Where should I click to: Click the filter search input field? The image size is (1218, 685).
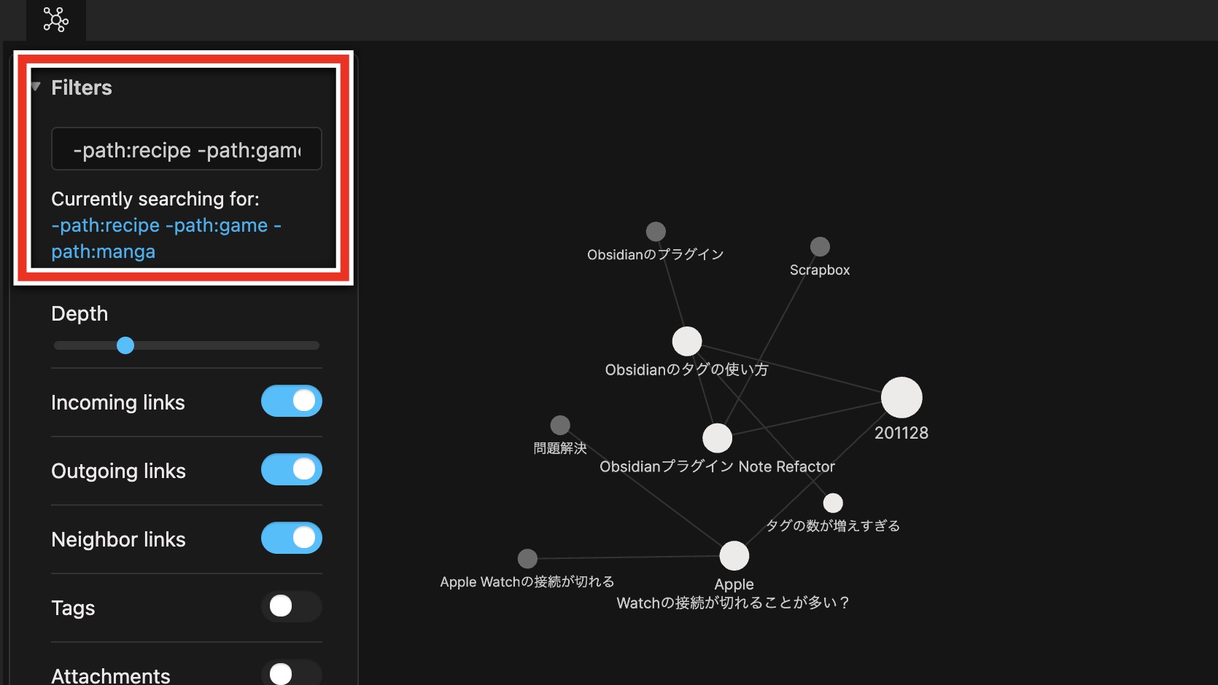click(187, 149)
